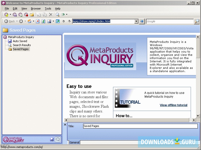Go back with the Back button

10,21
